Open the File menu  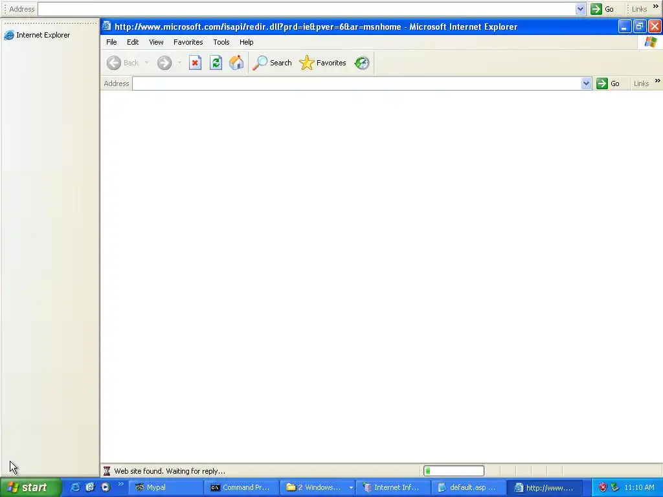111,42
